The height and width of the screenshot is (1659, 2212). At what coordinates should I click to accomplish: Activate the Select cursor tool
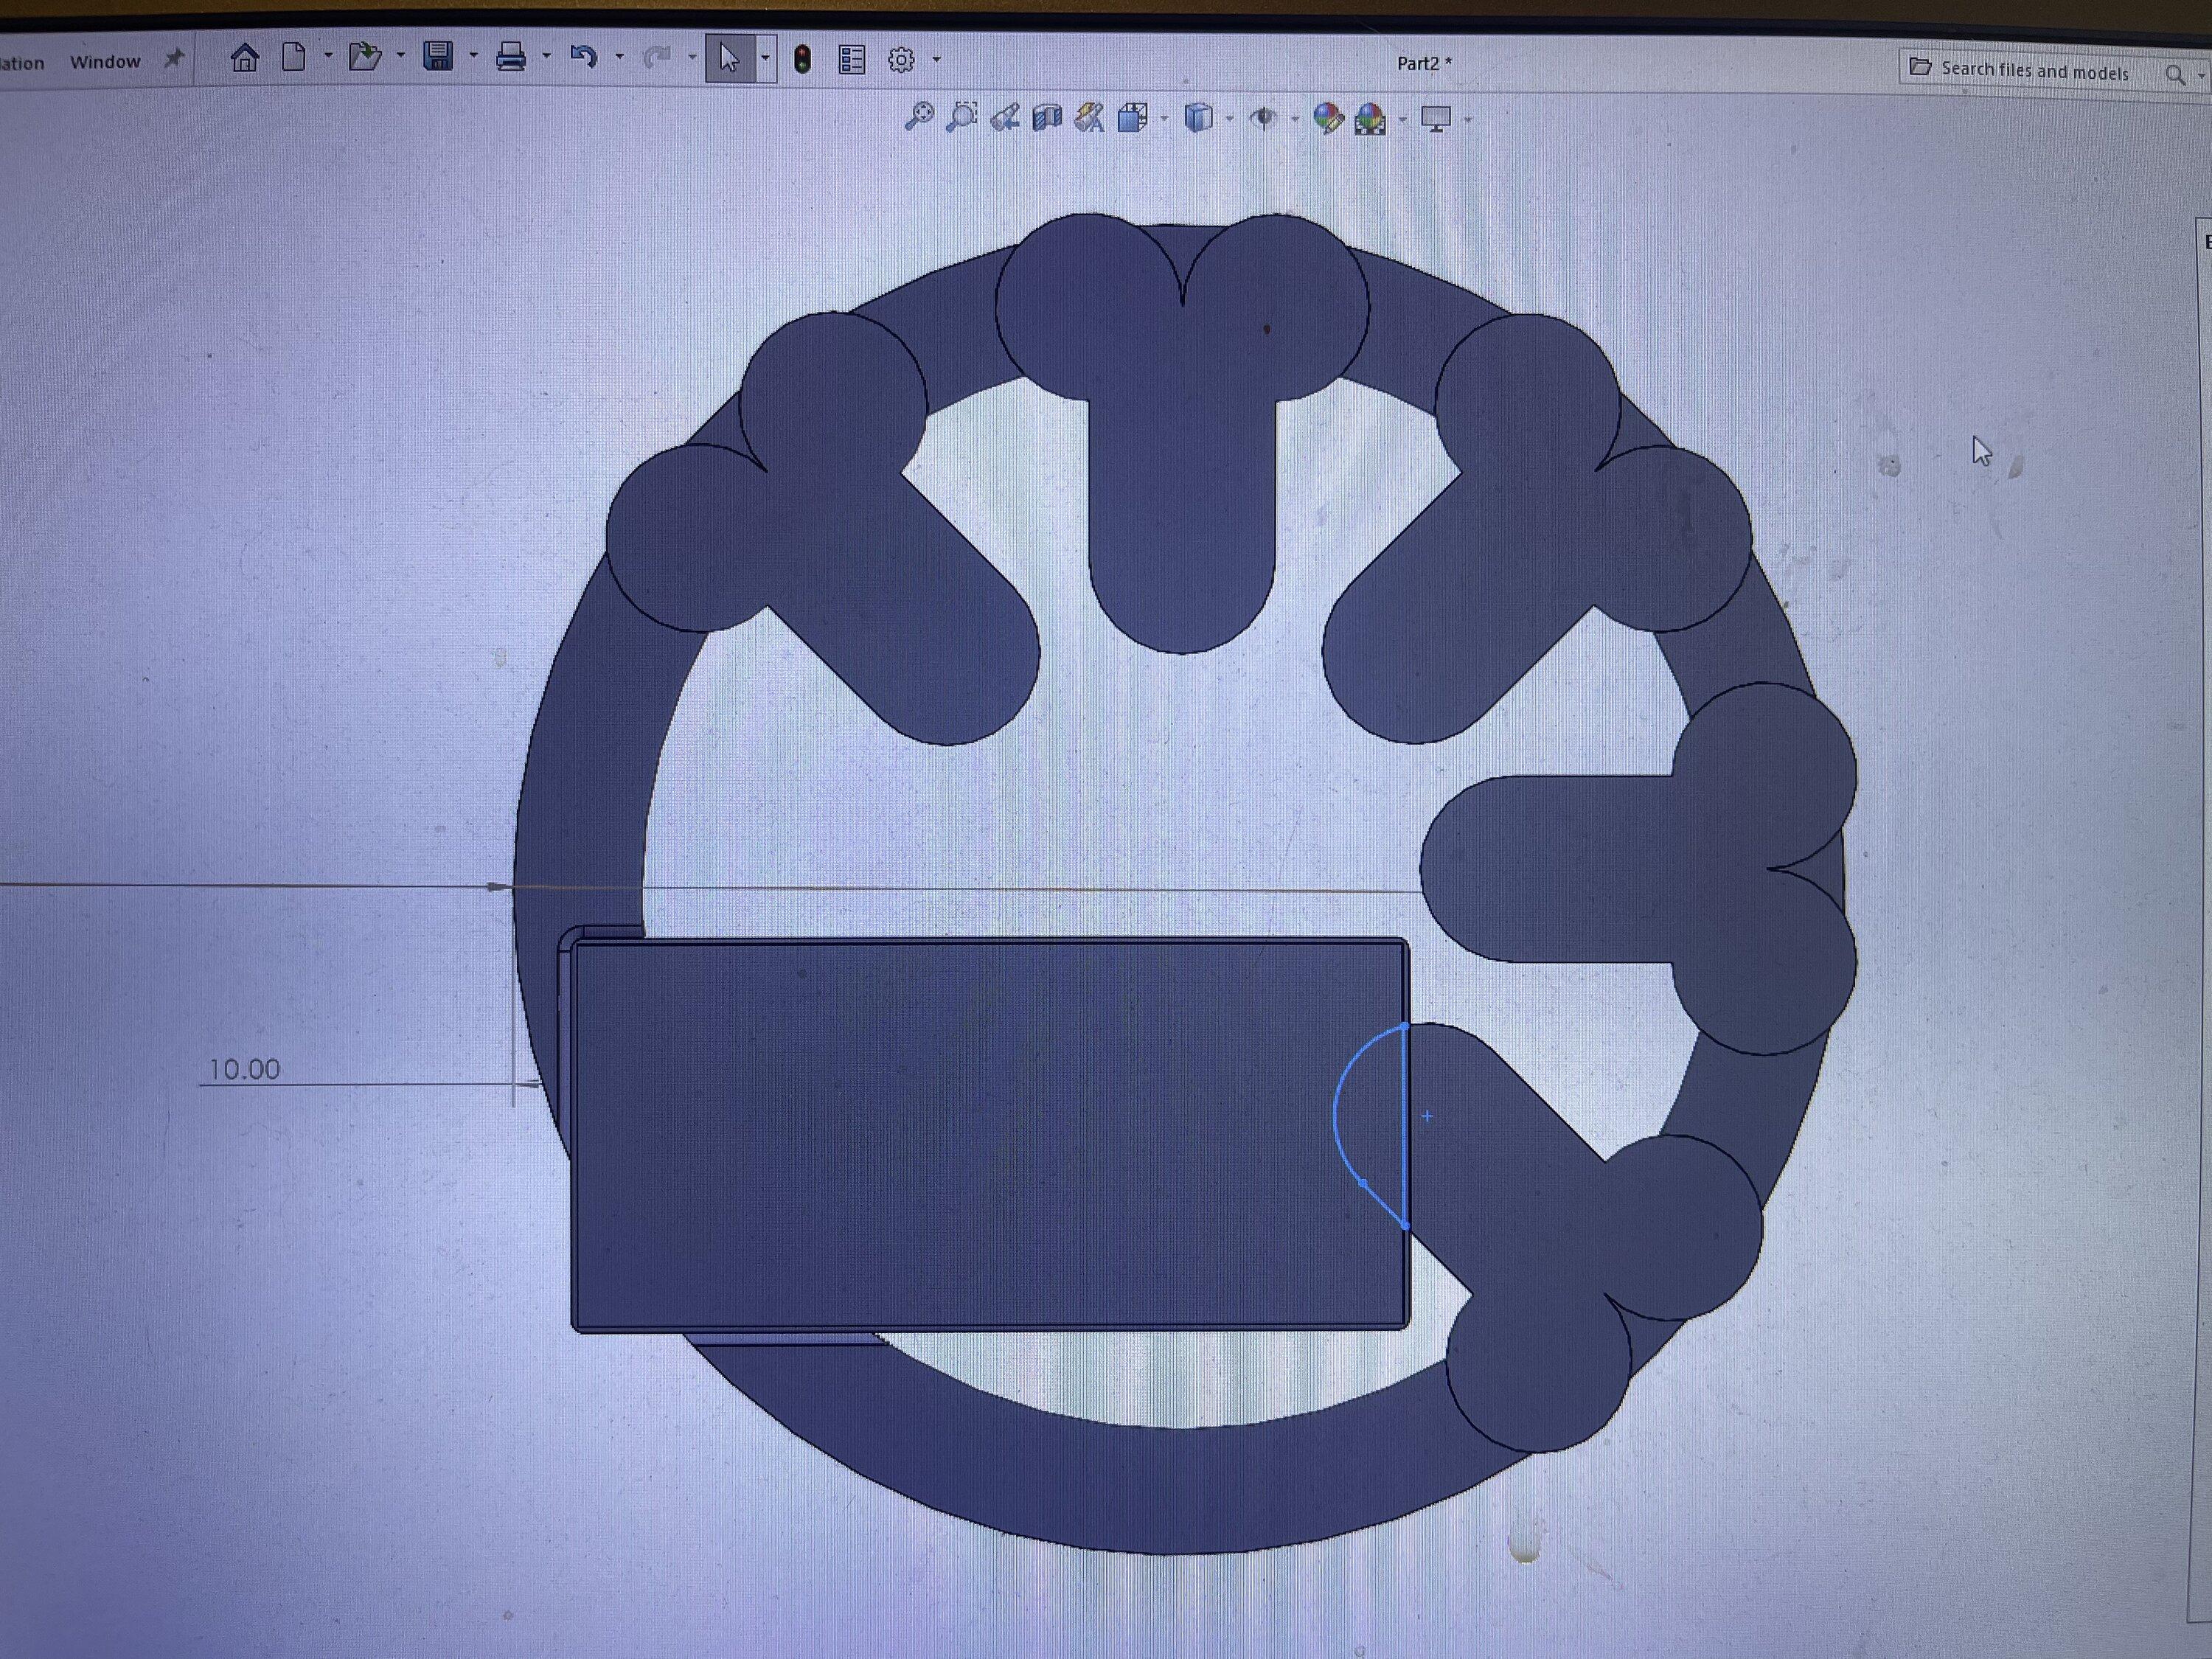(x=729, y=58)
